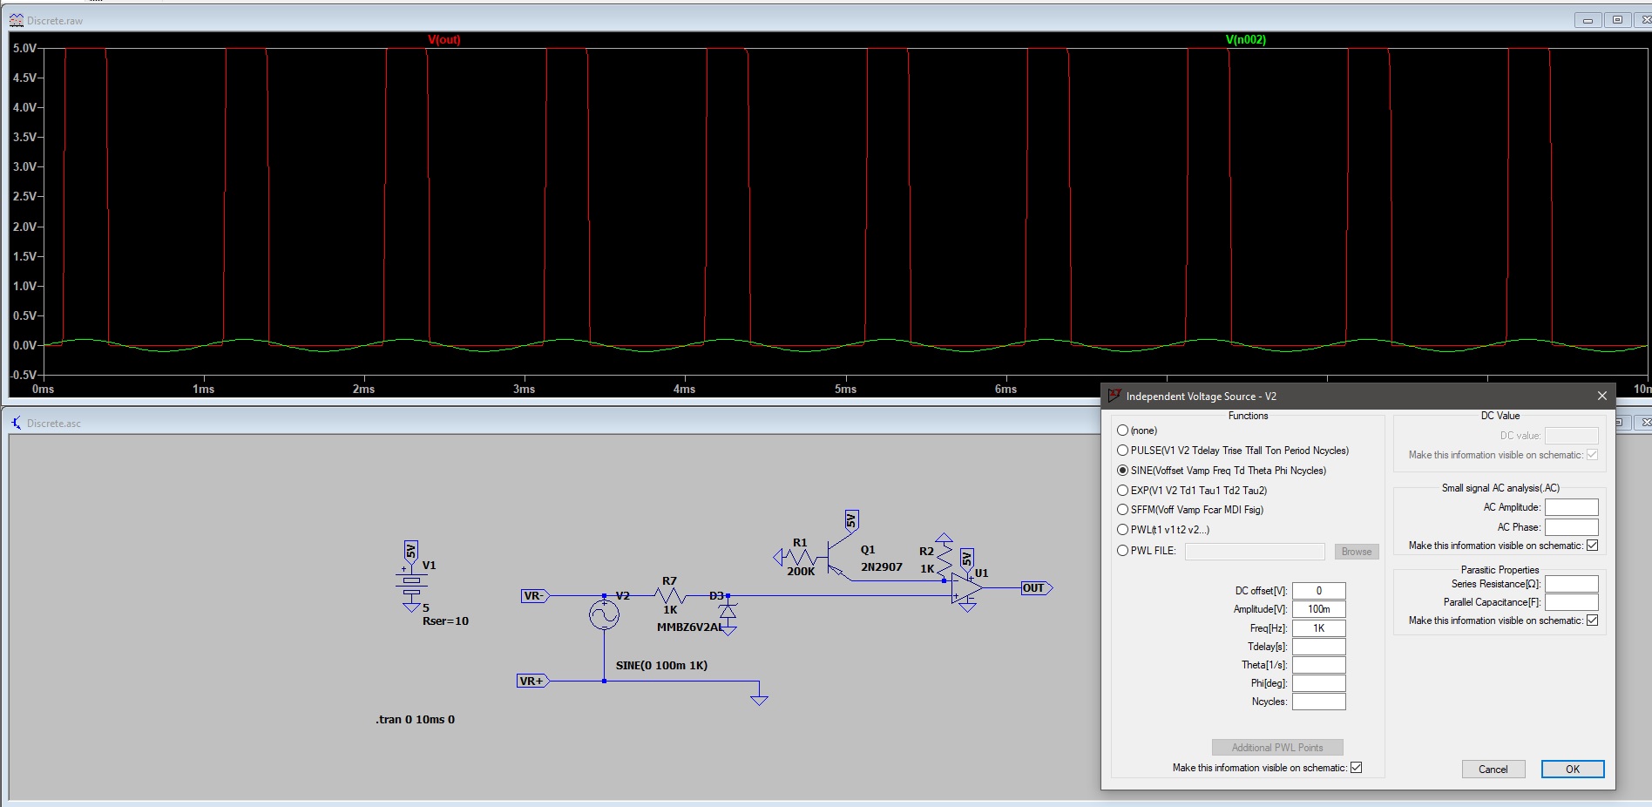The height and width of the screenshot is (807, 1652).
Task: Click the VR- net label flag
Action: coord(535,596)
